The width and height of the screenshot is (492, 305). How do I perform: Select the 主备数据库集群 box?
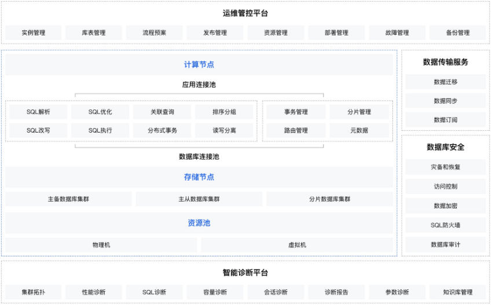[x=68, y=199]
